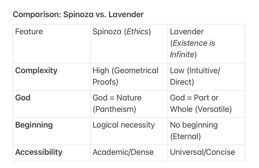Click the bold 'Complexity' row label
This screenshot has height=168, width=259.
pos(36,70)
